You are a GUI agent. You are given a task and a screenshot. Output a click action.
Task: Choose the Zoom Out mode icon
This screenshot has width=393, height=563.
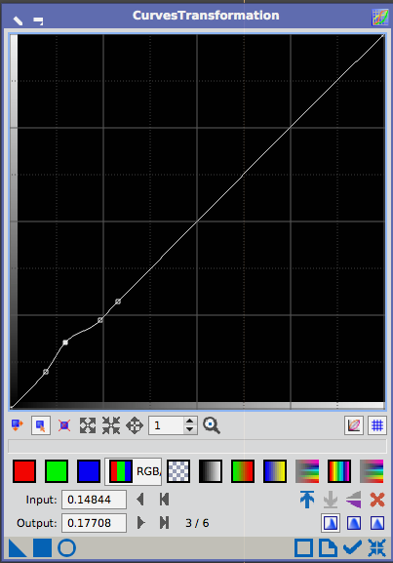coord(111,425)
